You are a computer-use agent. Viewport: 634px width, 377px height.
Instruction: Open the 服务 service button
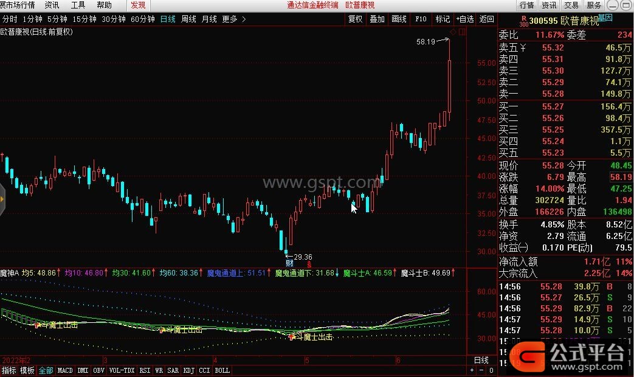pyautogui.click(x=593, y=5)
